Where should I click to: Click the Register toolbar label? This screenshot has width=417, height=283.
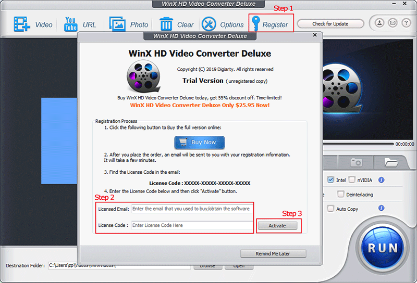(275, 24)
